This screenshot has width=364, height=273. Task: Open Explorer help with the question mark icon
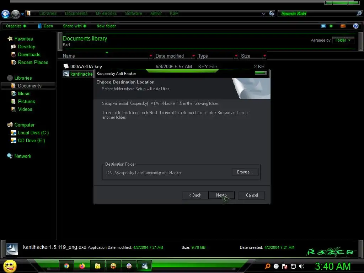355,26
